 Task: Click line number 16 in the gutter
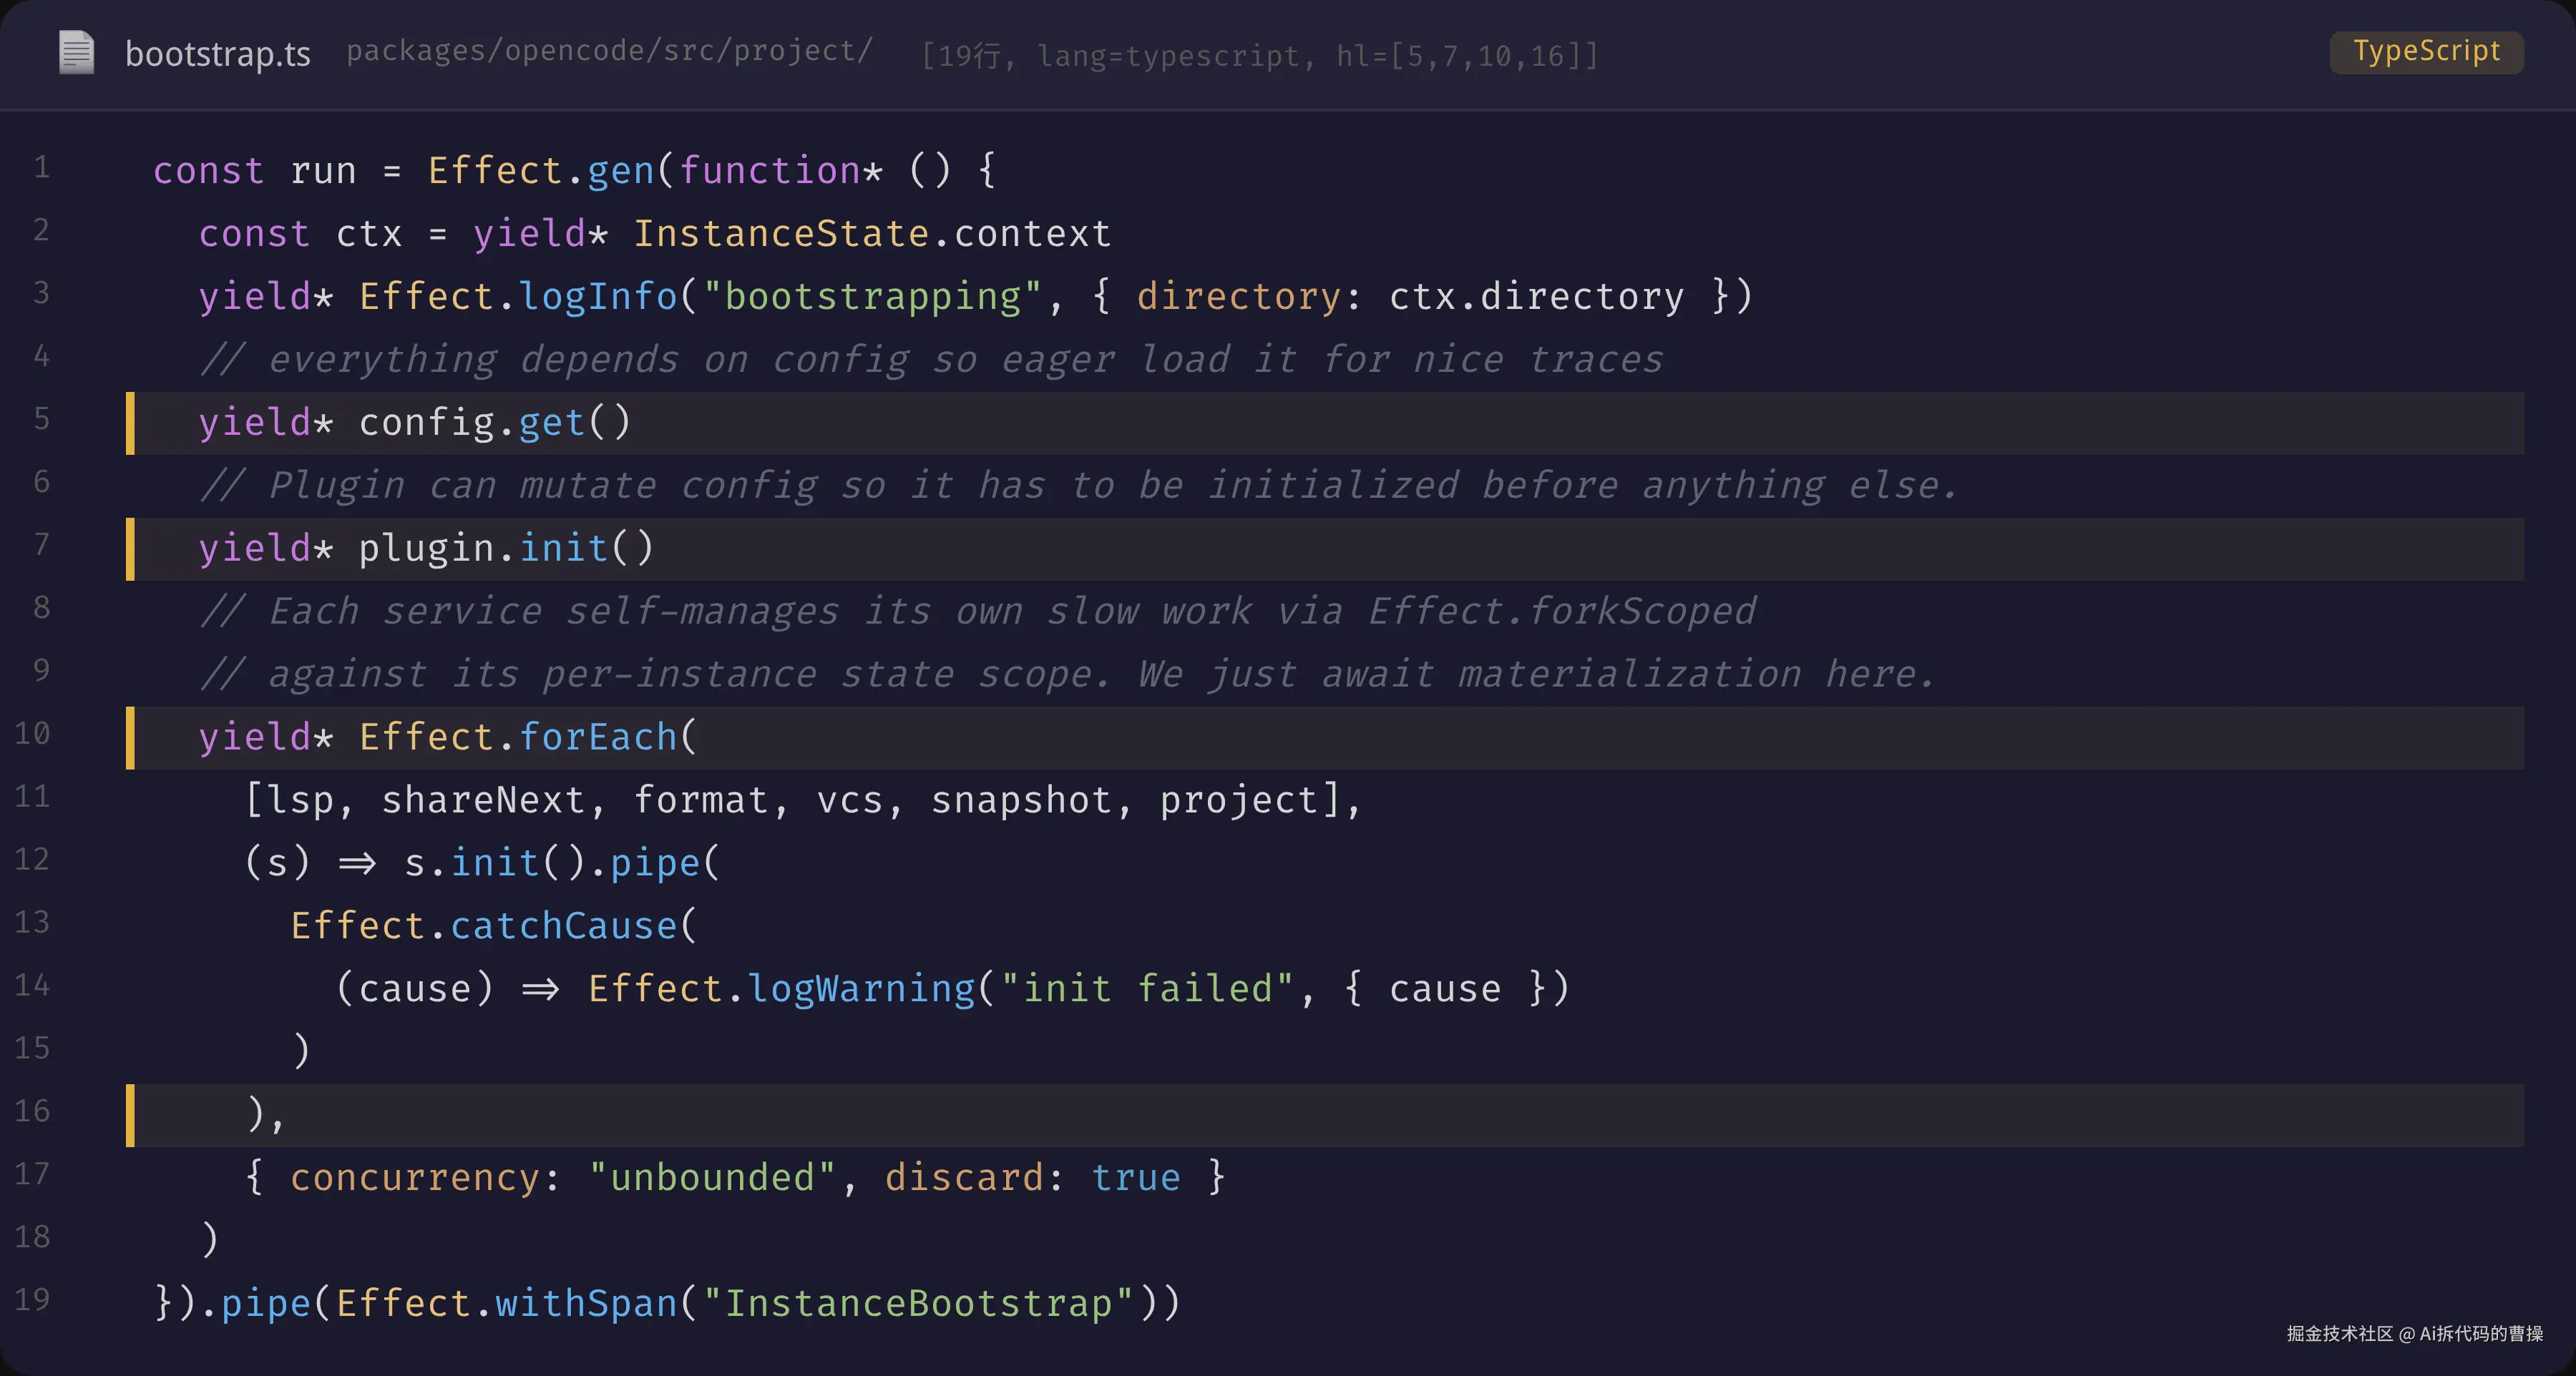click(32, 1111)
